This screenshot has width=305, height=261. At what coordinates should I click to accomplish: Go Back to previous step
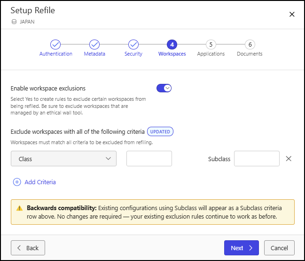pos(28,248)
